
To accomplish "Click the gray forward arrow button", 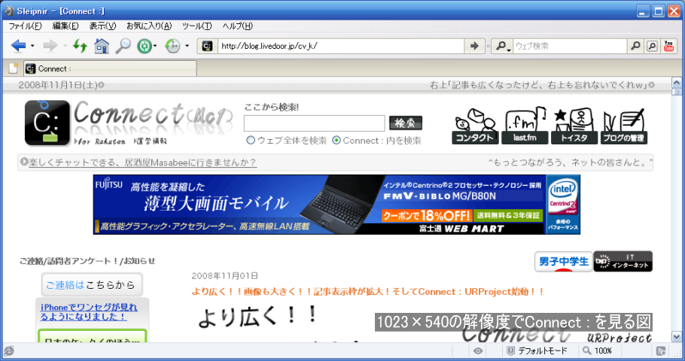I will [50, 45].
